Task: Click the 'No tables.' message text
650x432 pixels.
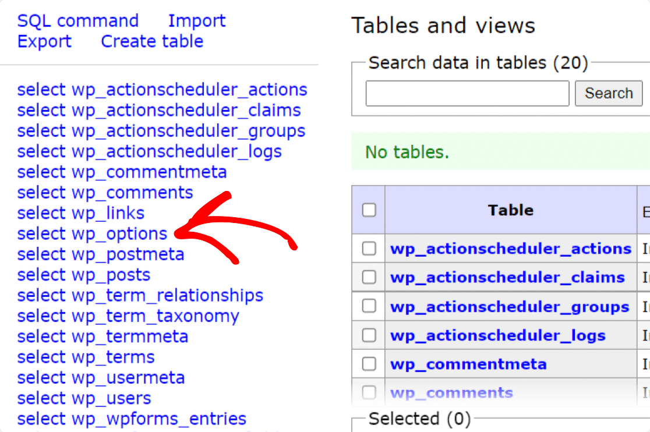Action: coord(407,152)
